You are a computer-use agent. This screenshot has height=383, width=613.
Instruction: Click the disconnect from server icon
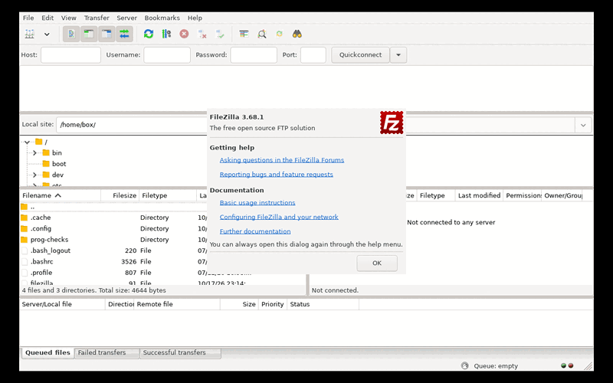pyautogui.click(x=202, y=34)
